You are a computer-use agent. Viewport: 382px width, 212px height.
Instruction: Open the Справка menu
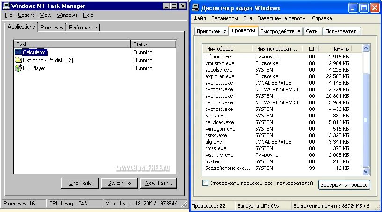[322, 19]
